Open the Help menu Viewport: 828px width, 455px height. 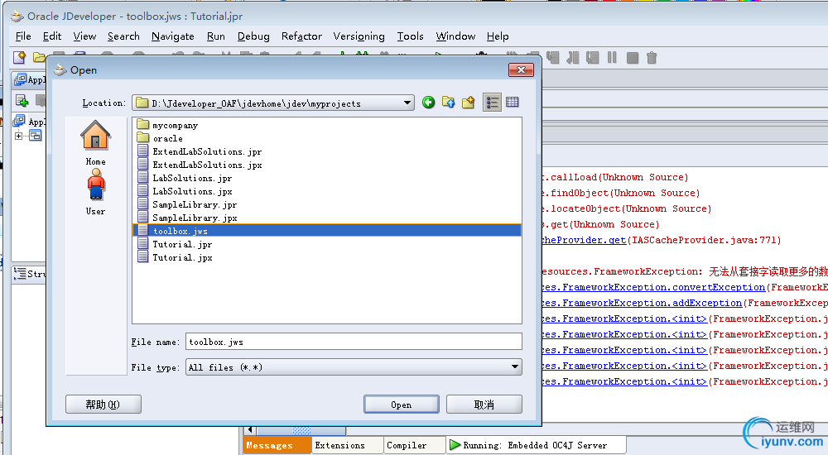pos(498,36)
